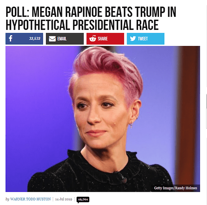The width and height of the screenshot is (207, 205).
Task: Click the Twitter bird icon
Action: (x=133, y=39)
